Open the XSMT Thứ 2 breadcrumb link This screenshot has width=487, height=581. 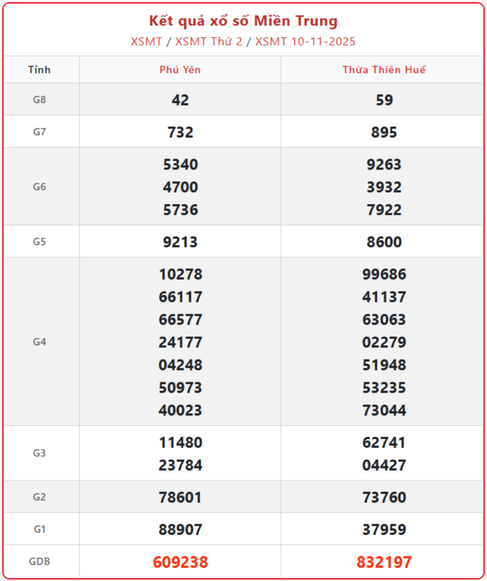(x=209, y=42)
